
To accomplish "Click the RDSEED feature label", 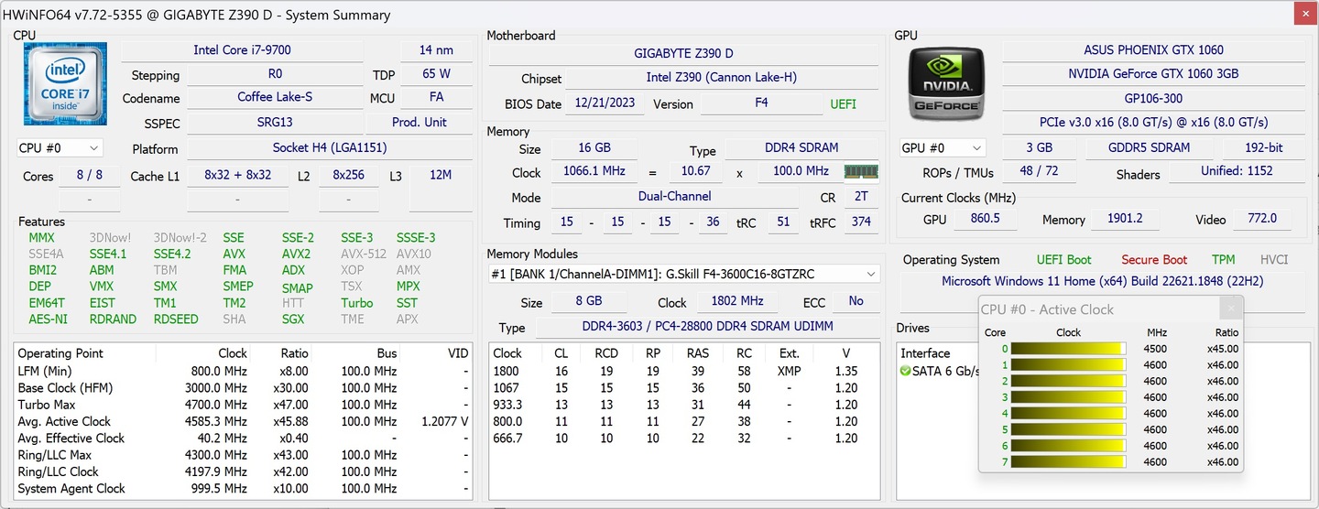I will (176, 319).
